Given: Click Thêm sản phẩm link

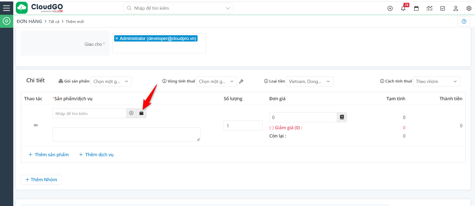Looking at the screenshot, I should pos(49,155).
